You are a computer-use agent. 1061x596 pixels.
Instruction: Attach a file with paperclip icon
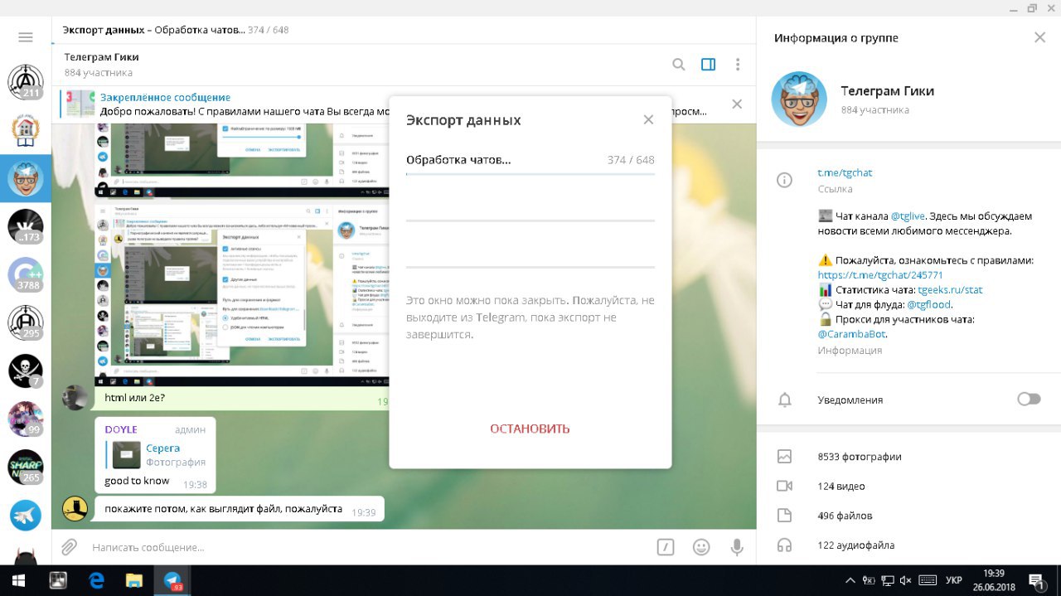[x=70, y=547]
